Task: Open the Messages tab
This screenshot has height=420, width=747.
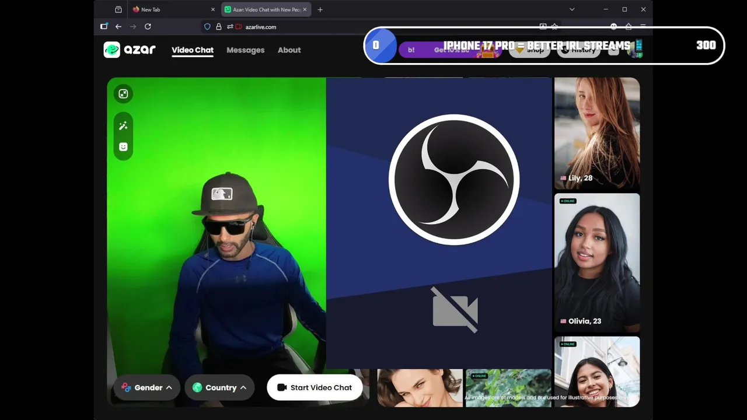Action: (x=245, y=50)
